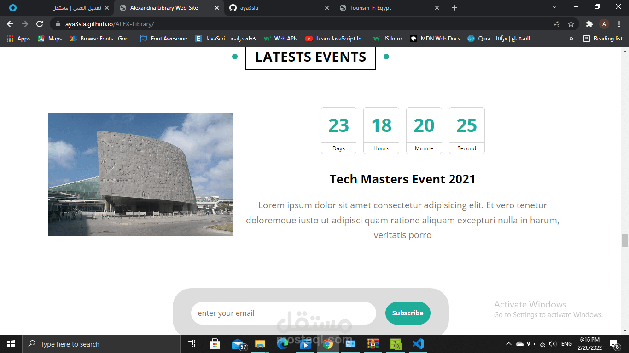Open the battery status icon in tray
This screenshot has width=629, height=353.
tap(531, 344)
